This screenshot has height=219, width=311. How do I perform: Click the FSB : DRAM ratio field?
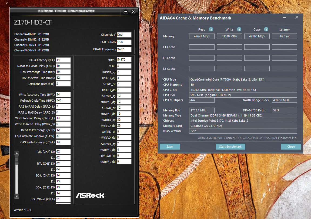pos(124,42)
